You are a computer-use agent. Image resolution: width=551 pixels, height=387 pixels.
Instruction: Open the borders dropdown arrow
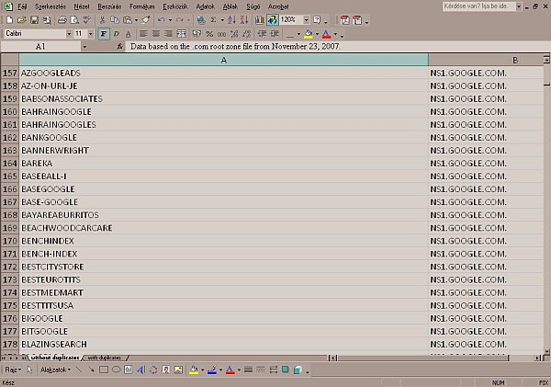tap(298, 34)
